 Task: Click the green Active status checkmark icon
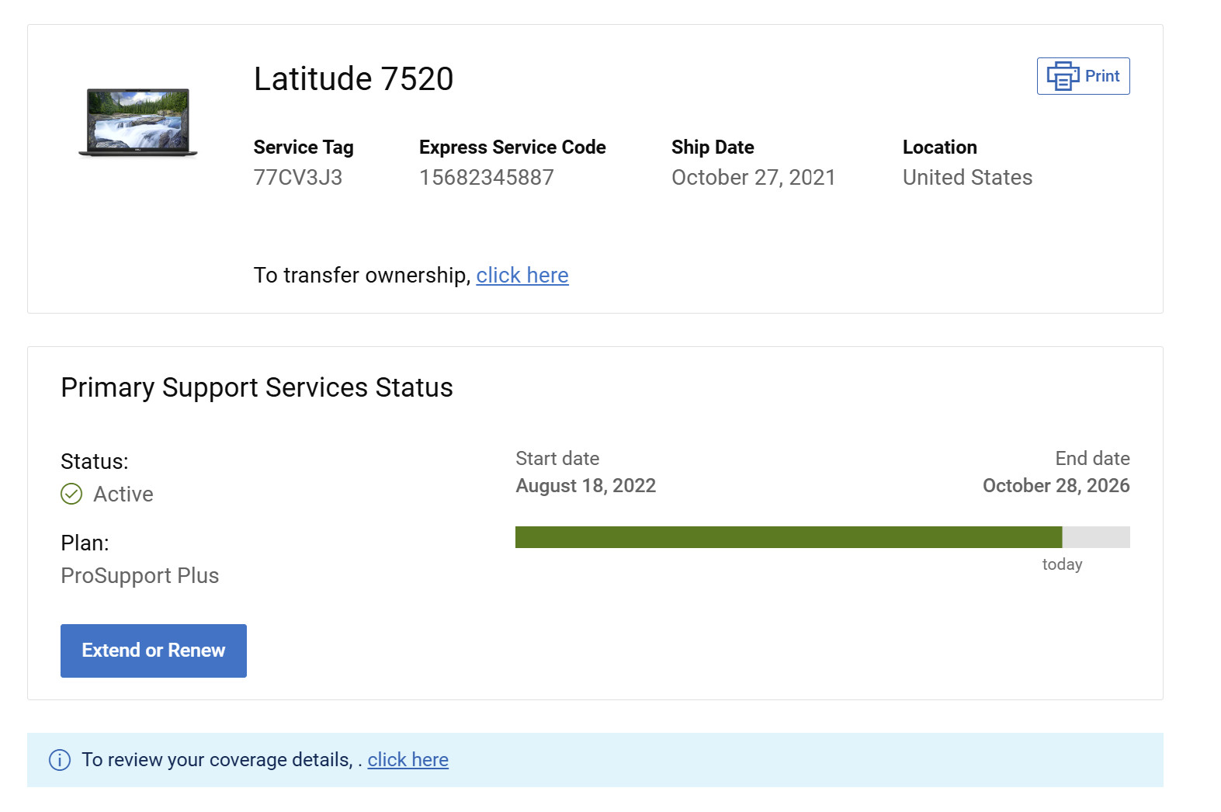tap(71, 494)
